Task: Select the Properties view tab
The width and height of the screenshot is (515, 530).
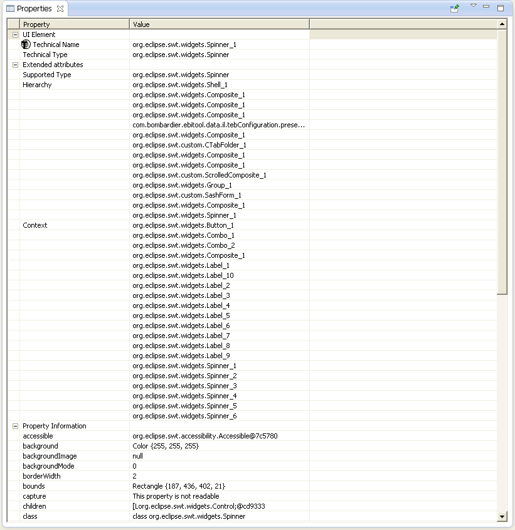Action: 34,9
